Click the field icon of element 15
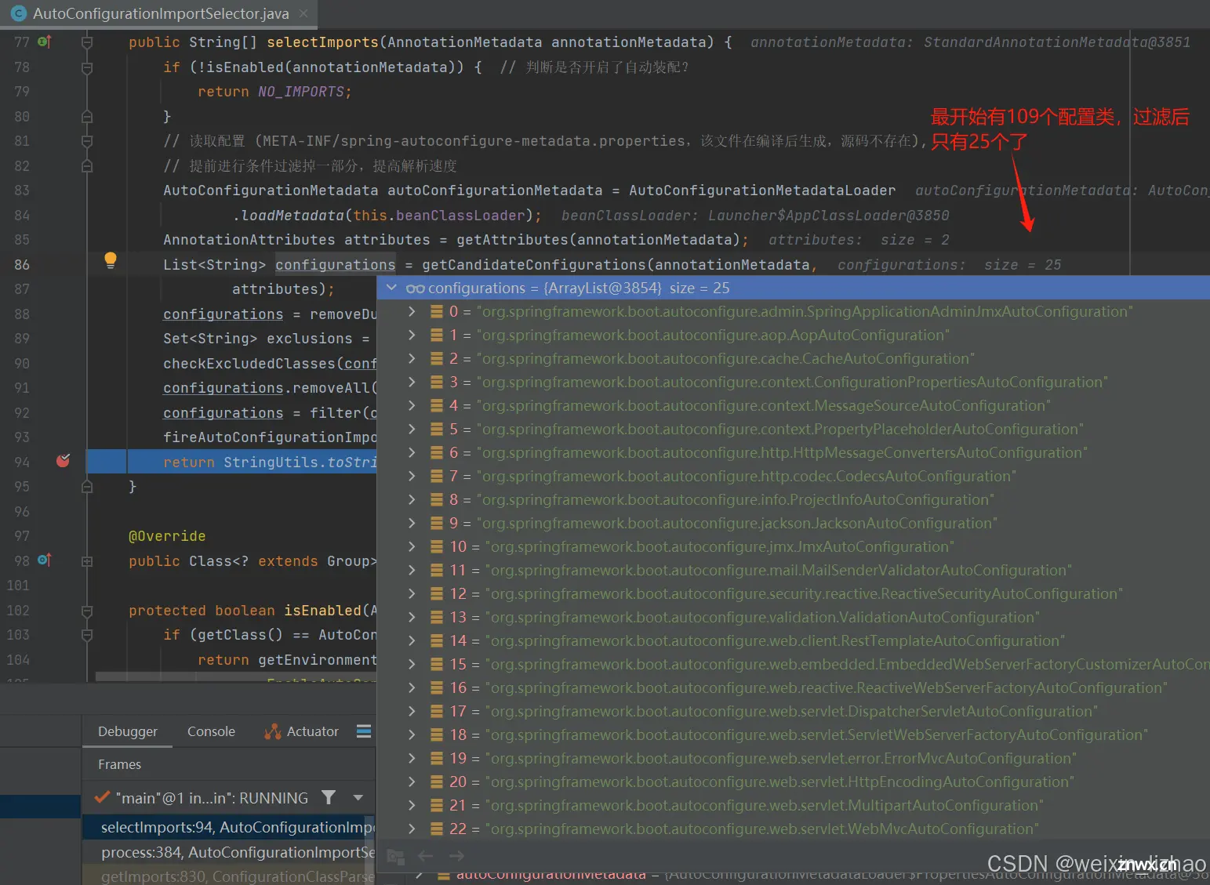Image resolution: width=1210 pixels, height=885 pixels. (x=437, y=664)
